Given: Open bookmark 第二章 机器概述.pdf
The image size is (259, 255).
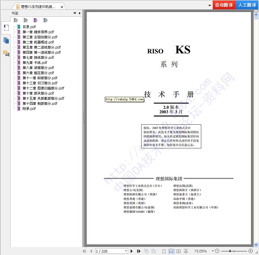Looking at the screenshot, I should 38,42.
